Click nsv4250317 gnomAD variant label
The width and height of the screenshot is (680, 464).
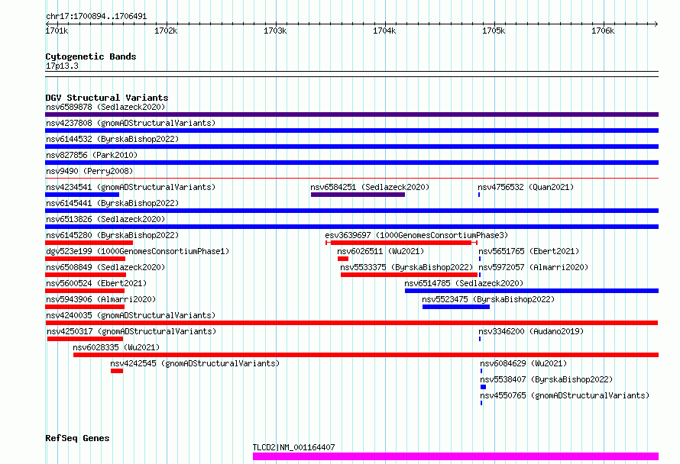coord(131,331)
